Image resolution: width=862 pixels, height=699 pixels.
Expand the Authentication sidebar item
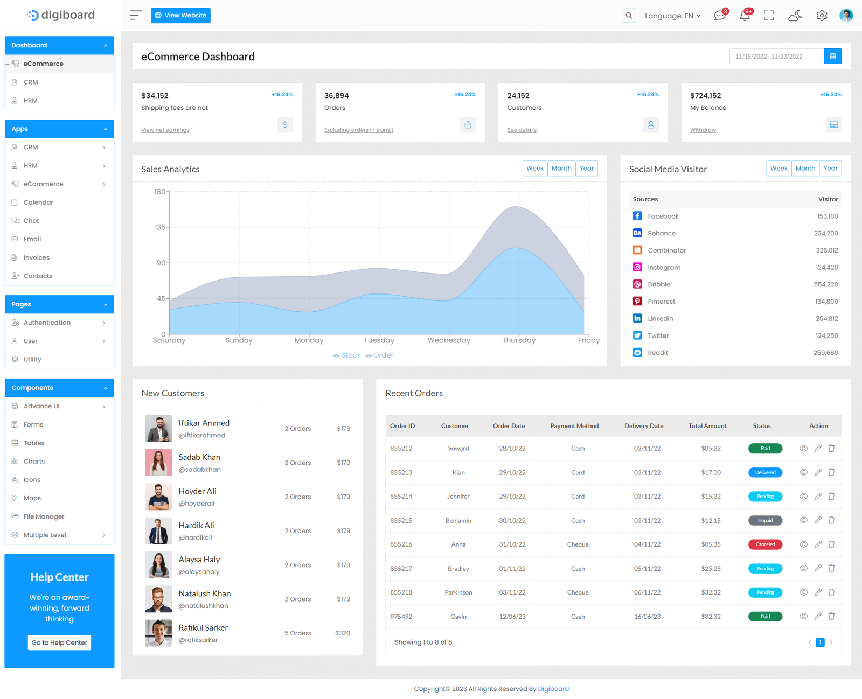pyautogui.click(x=59, y=323)
